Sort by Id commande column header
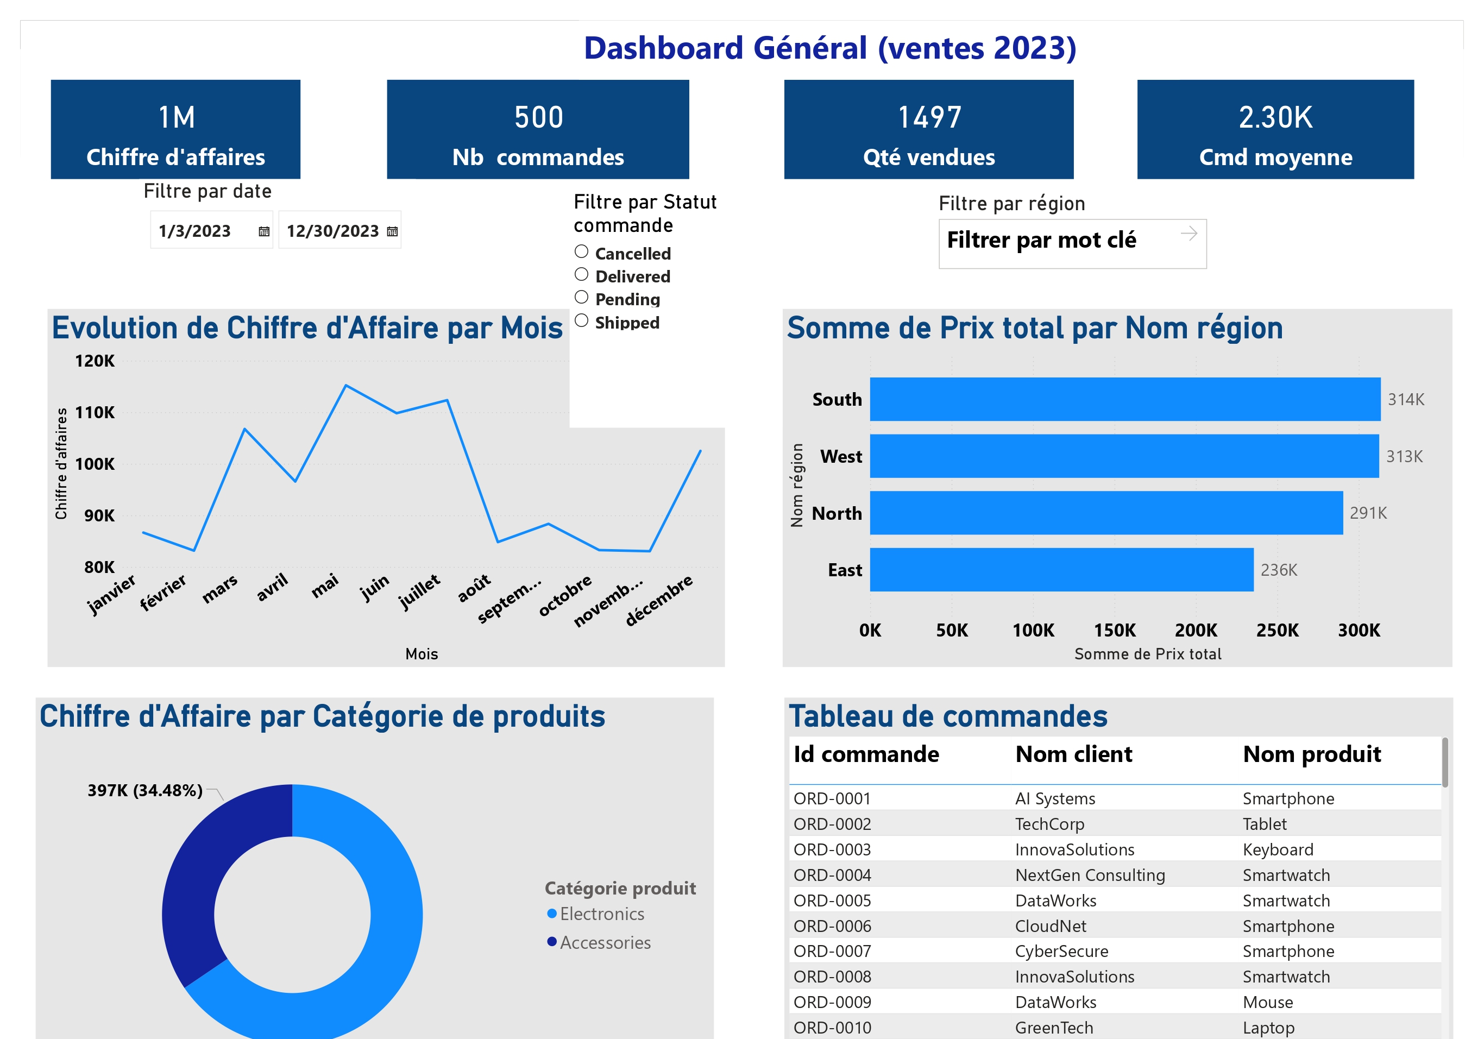Viewport: 1484px width, 1039px height. click(866, 754)
